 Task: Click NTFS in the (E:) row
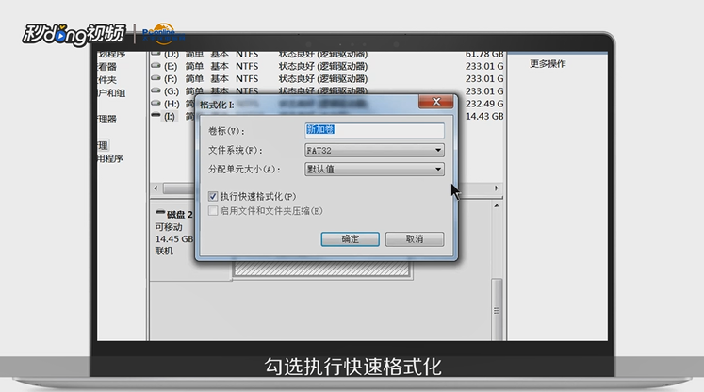[247, 66]
